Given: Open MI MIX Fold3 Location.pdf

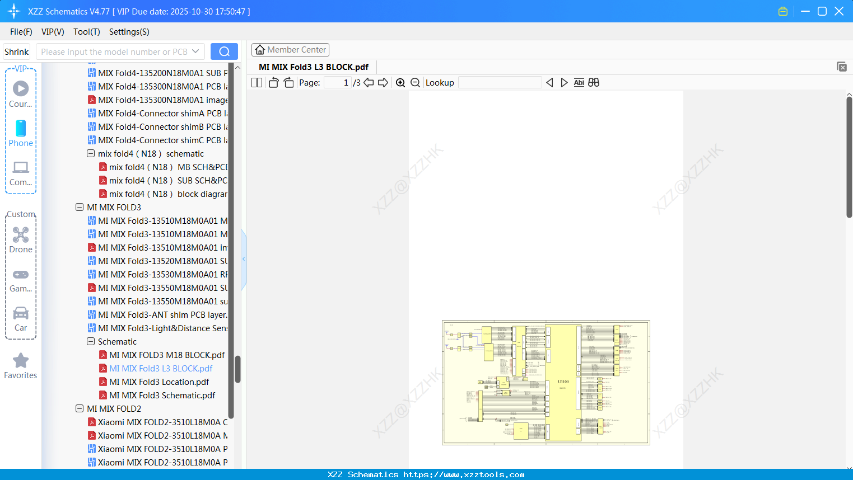Looking at the screenshot, I should 159,382.
